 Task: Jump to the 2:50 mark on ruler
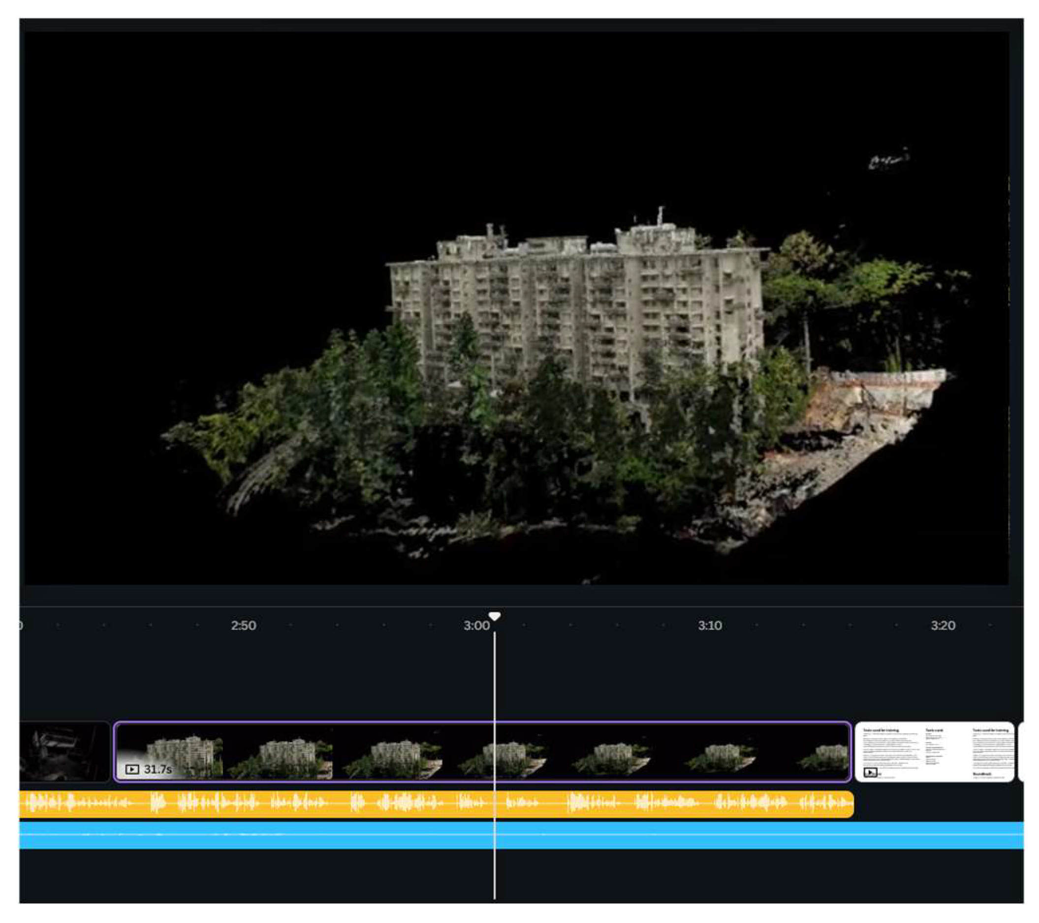(243, 625)
